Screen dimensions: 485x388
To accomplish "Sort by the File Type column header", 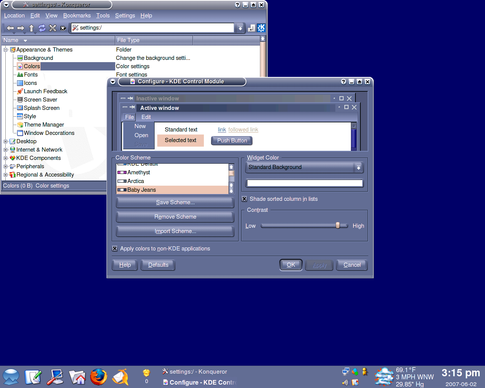I will click(154, 40).
